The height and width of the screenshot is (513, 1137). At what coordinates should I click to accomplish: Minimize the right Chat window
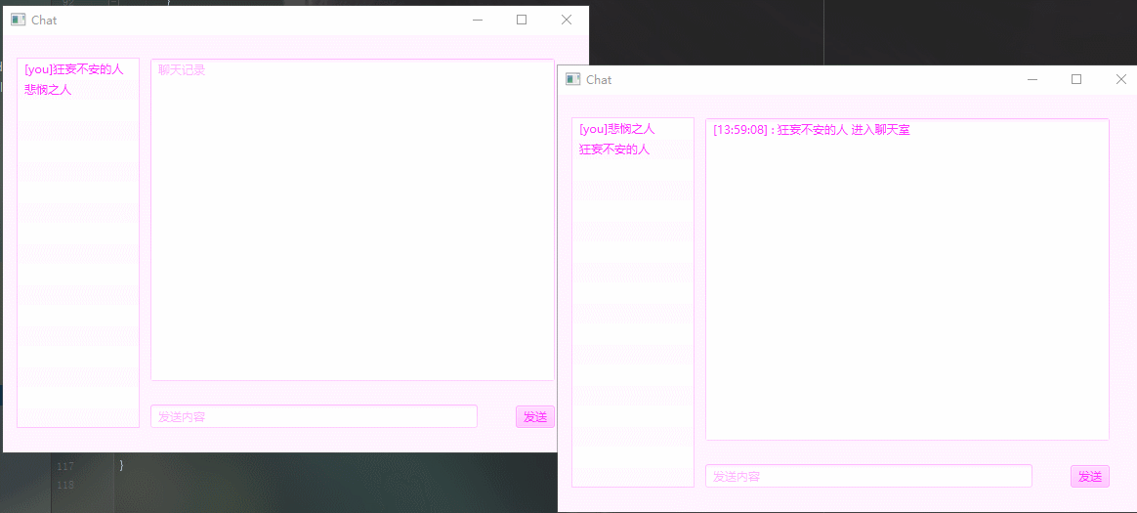click(x=1032, y=79)
